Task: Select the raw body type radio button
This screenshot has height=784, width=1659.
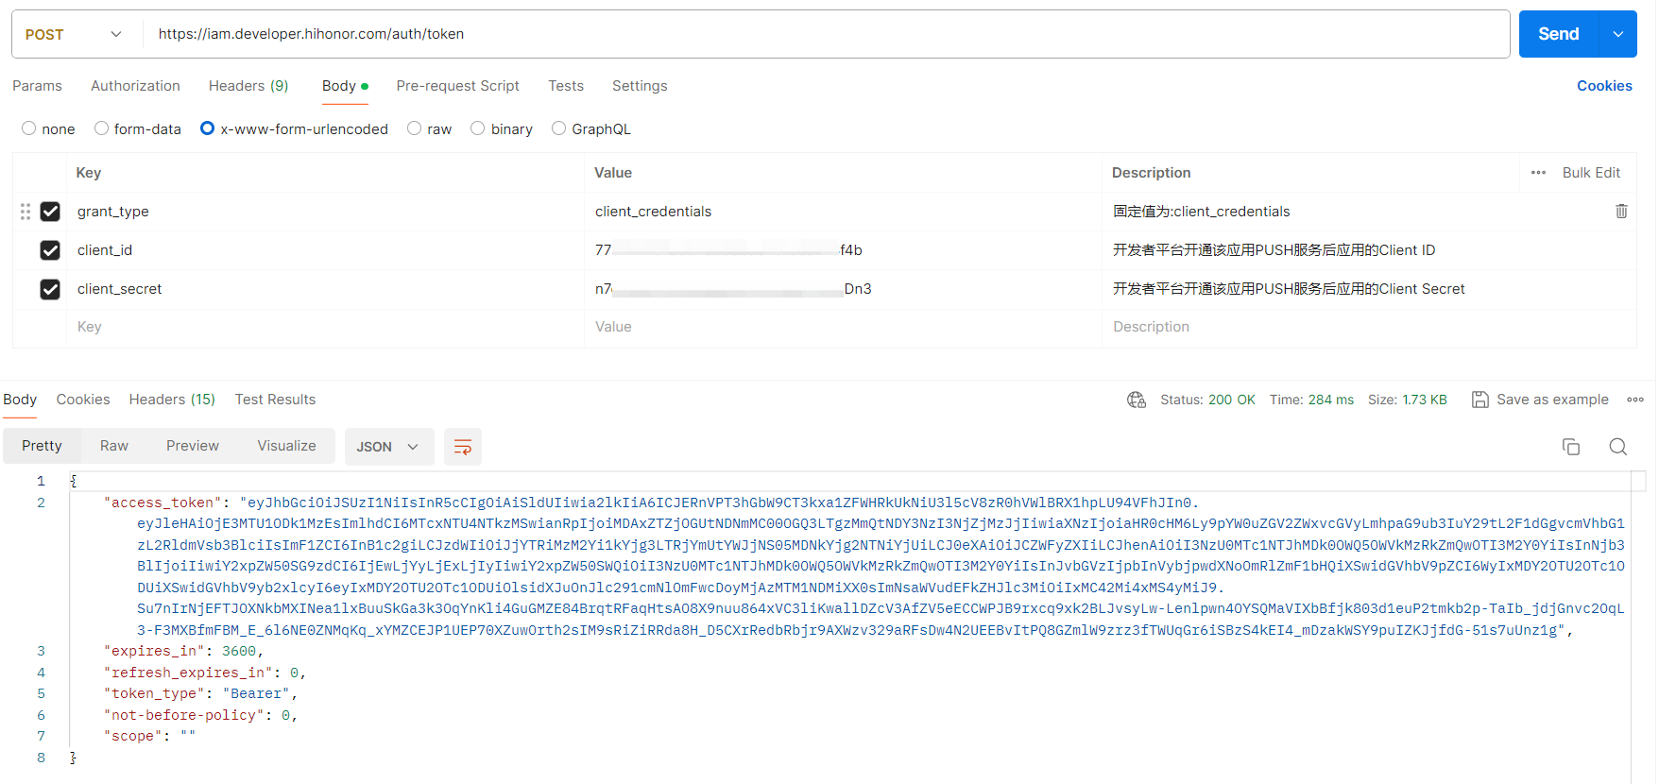Action: point(415,128)
